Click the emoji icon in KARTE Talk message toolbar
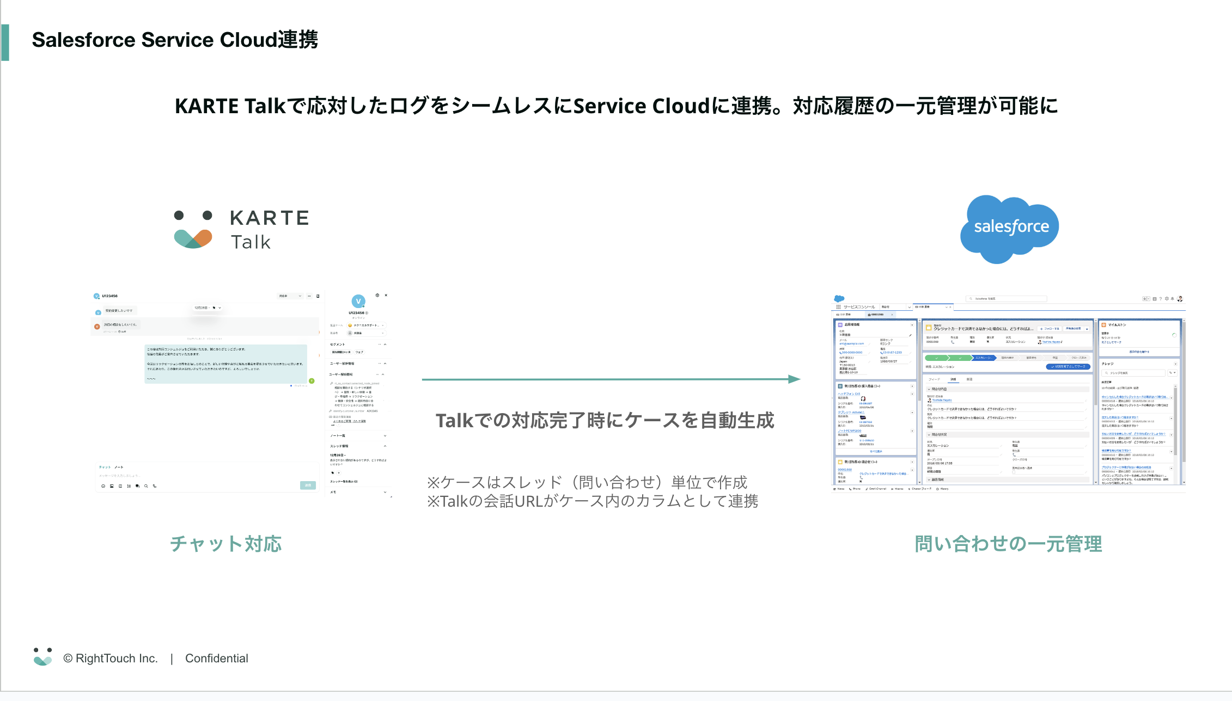Image resolution: width=1232 pixels, height=701 pixels. click(103, 486)
